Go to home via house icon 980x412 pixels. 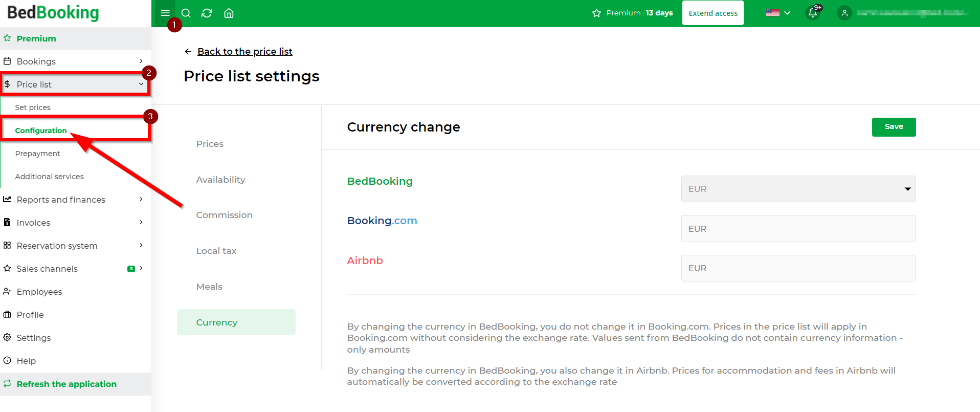229,13
